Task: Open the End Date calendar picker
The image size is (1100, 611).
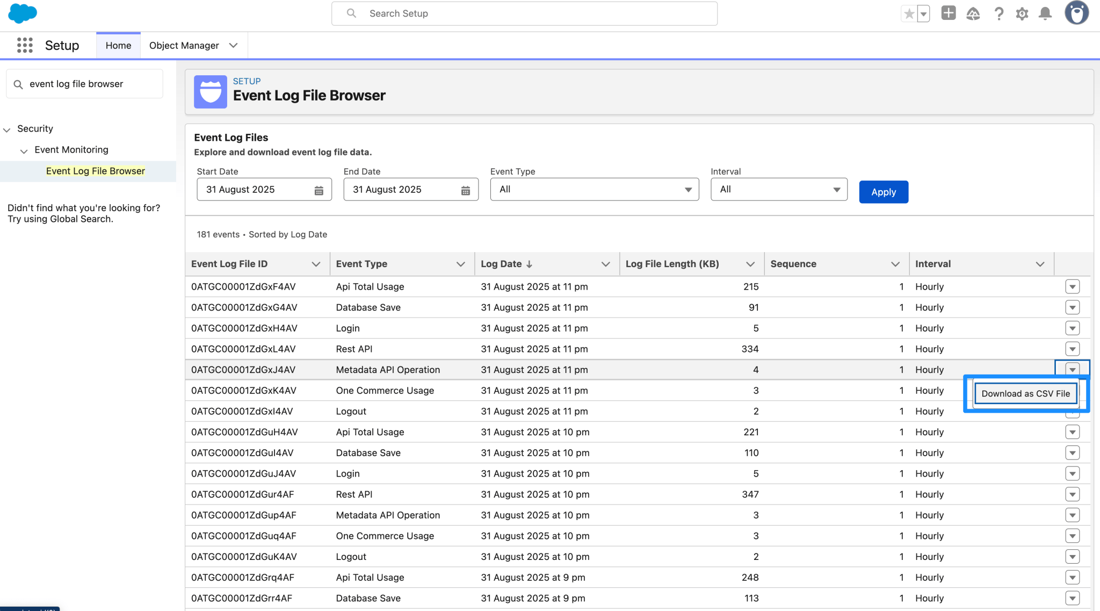Action: [465, 189]
